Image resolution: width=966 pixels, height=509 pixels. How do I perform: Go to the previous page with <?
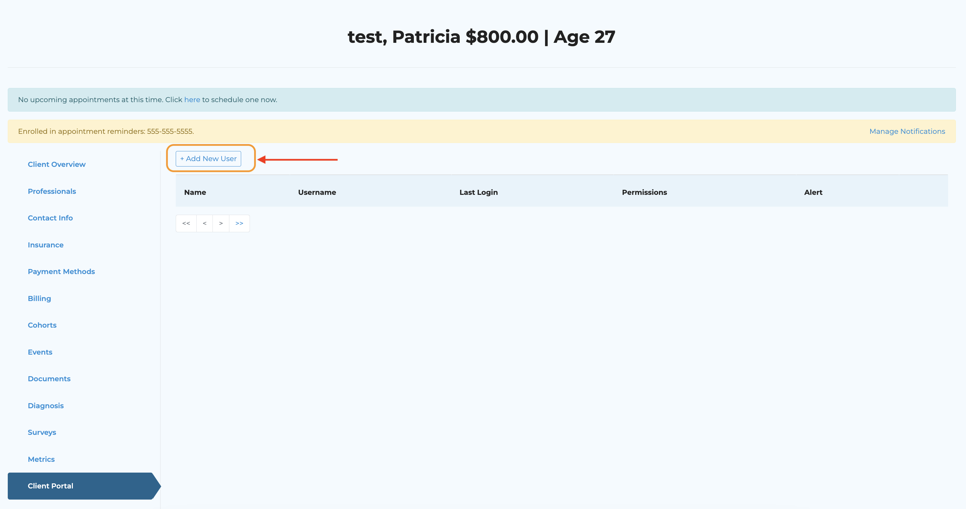coord(204,223)
